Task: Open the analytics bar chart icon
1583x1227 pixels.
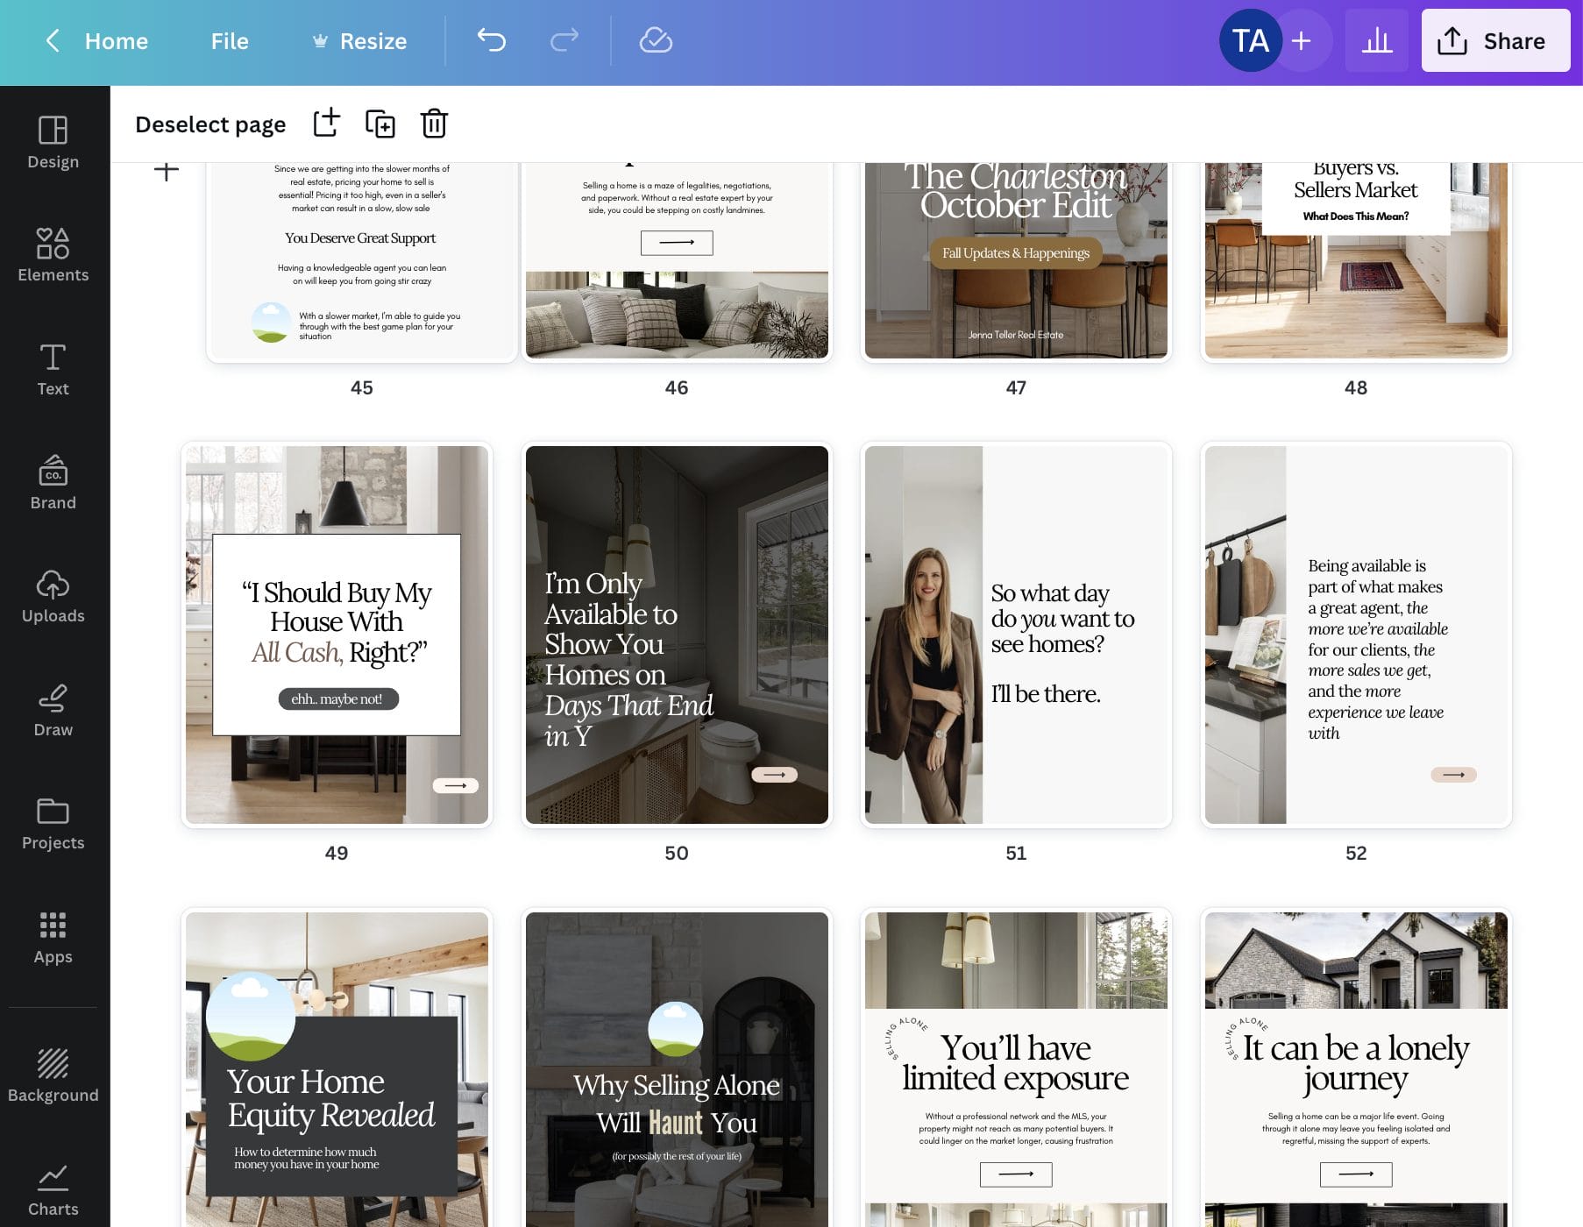Action: (x=1376, y=40)
